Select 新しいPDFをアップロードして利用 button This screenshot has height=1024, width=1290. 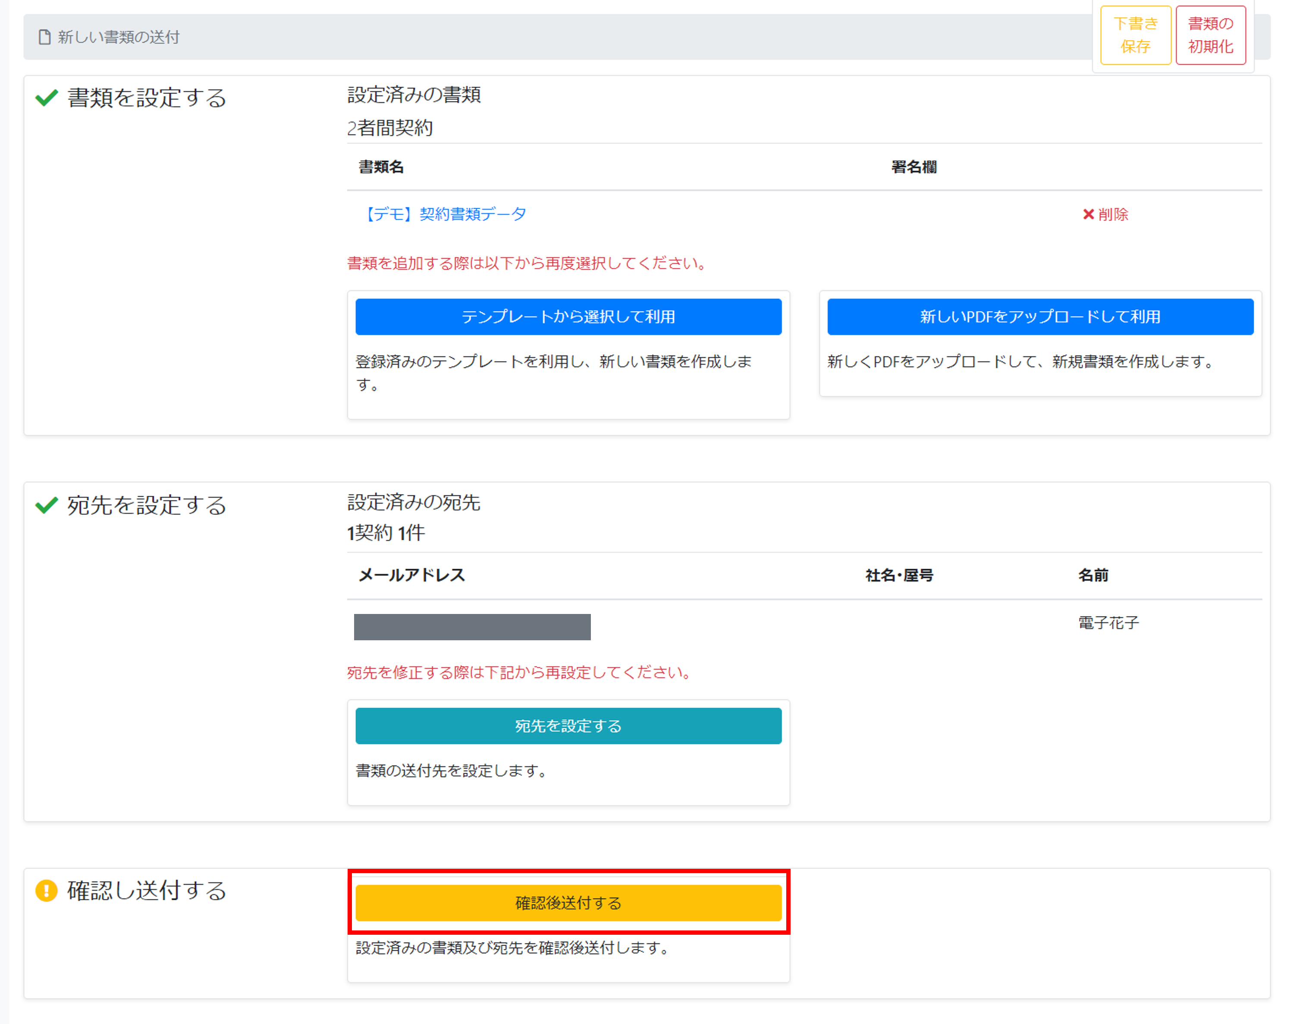(1039, 316)
